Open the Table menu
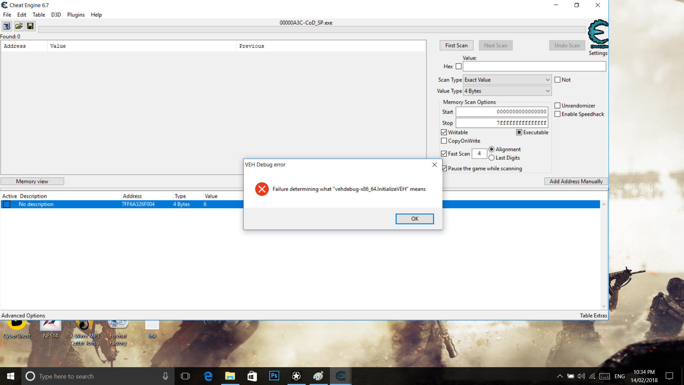Viewport: 684px width, 385px height. click(x=38, y=15)
